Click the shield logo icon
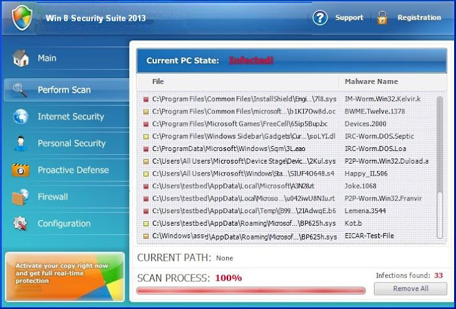Viewport: 456px width, 309px height. (x=22, y=18)
